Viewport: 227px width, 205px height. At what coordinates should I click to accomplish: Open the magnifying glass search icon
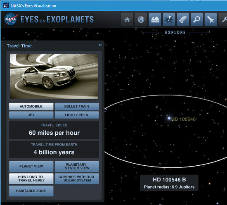click(x=197, y=19)
